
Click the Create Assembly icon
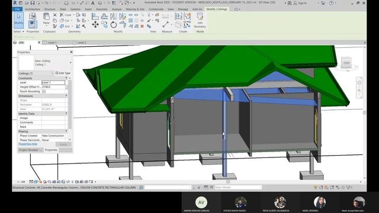click(178, 16)
